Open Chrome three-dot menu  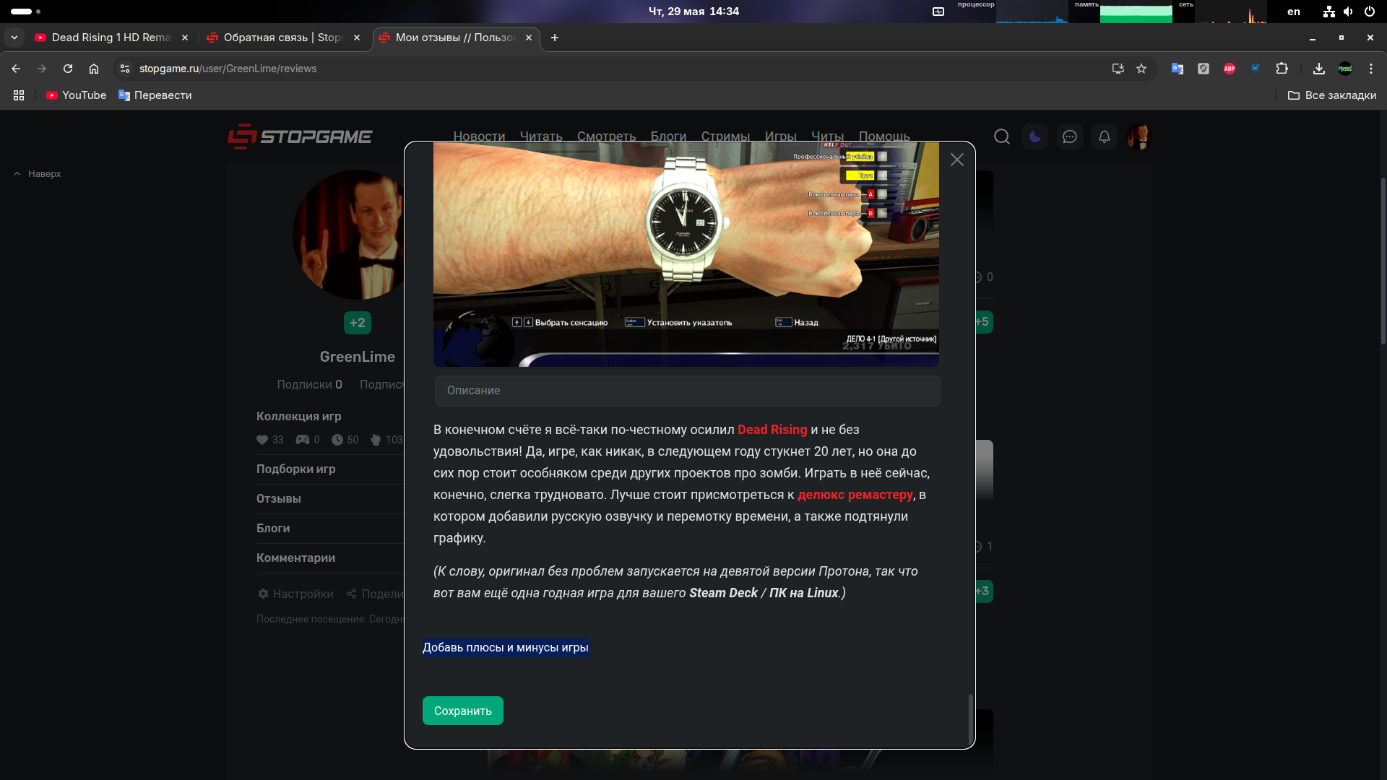[x=1371, y=69]
